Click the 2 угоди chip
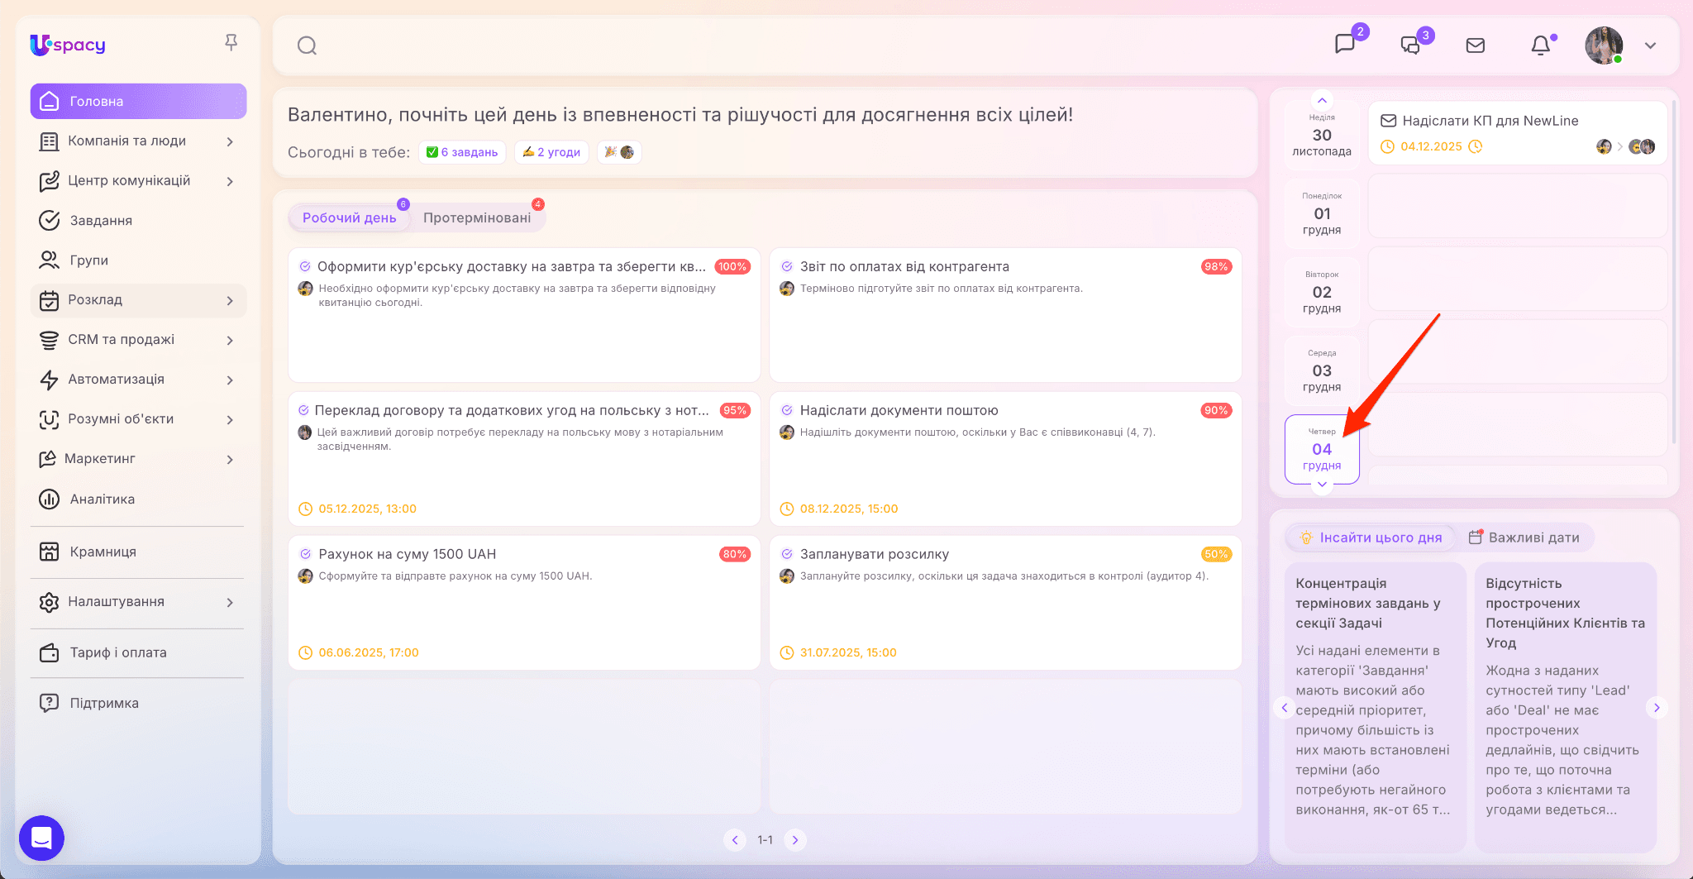The image size is (1693, 879). click(551, 152)
